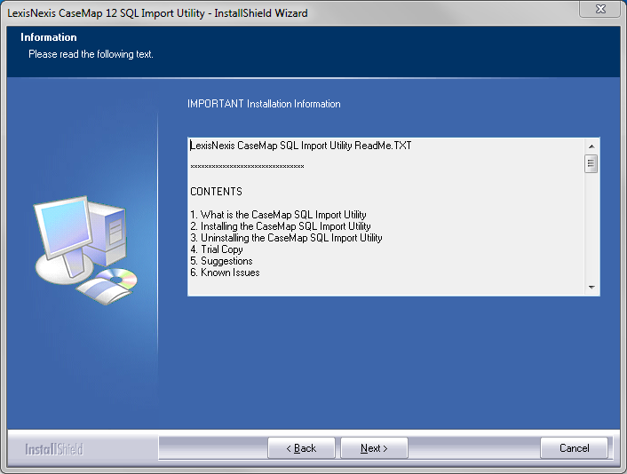The width and height of the screenshot is (627, 474).
Task: Select line '3. Uninstalling the CaseMap SQL Import Utility'
Action: 286,238
